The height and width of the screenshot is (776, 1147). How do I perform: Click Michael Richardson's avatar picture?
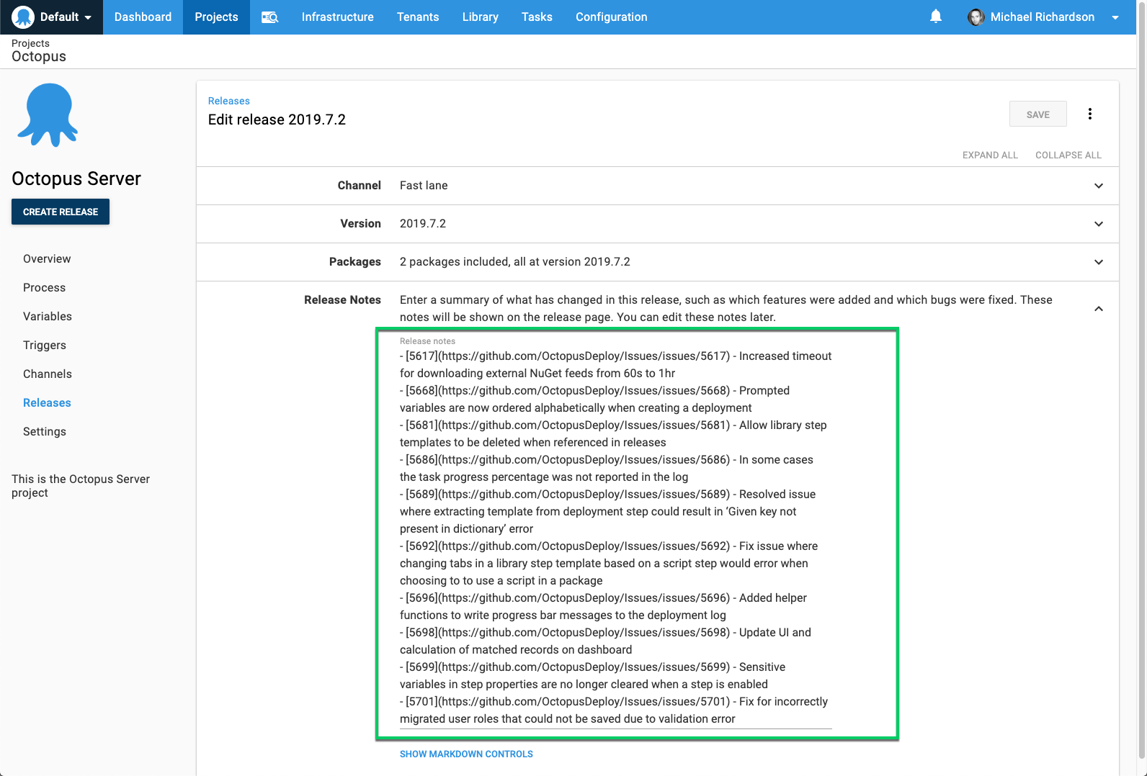(x=976, y=17)
